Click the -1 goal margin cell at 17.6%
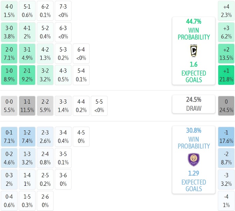 coord(226,136)
